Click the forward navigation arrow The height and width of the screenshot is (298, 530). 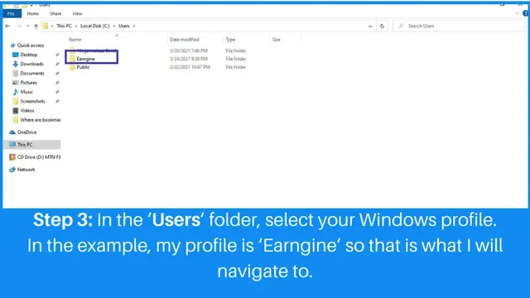click(19, 26)
